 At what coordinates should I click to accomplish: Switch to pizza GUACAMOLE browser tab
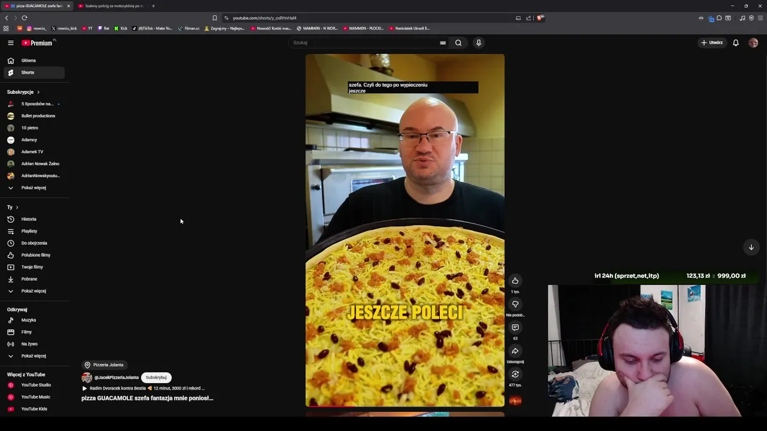[x=36, y=6]
